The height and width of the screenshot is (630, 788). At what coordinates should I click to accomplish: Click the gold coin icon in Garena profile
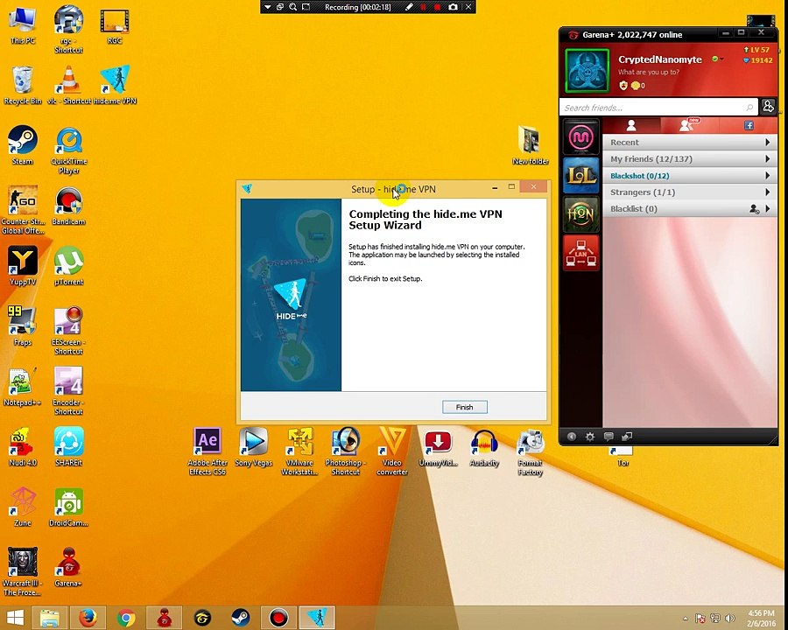[x=636, y=86]
